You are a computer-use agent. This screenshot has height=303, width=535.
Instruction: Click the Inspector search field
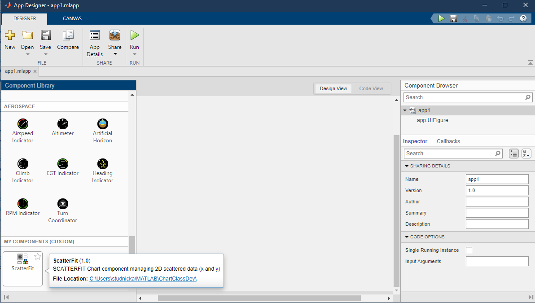[453, 154]
